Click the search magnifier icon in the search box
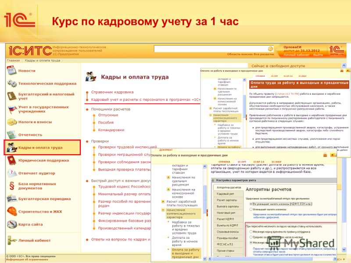The image size is (351, 263). pos(270,49)
